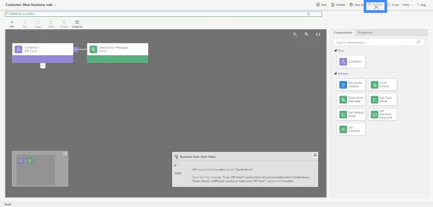
Task: Select the Set Business Required action tile
Action: tap(383, 115)
